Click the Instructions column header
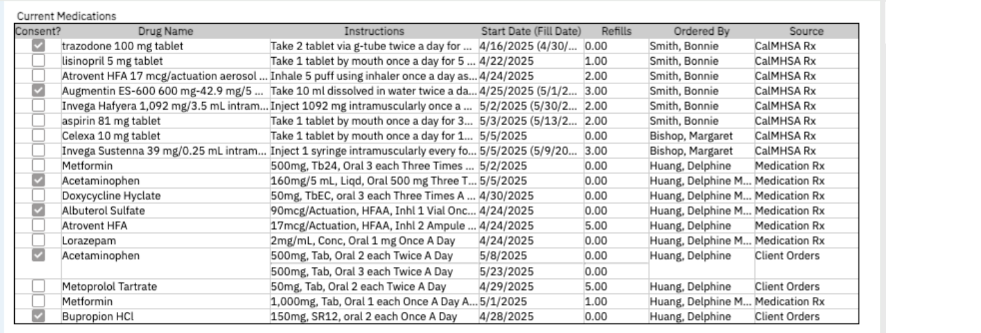Viewport: 981px width, 333px height. (x=374, y=31)
